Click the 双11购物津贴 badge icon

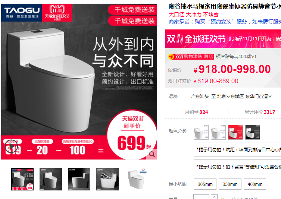coord(191,57)
